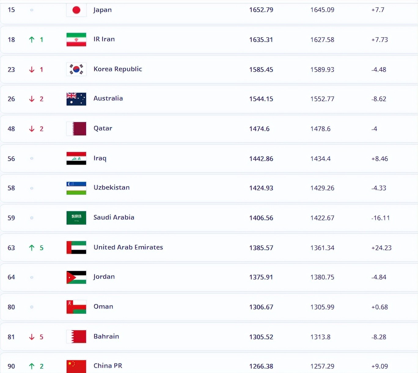Select the United Arab Emirates row points 1385.57

pyautogui.click(x=261, y=248)
